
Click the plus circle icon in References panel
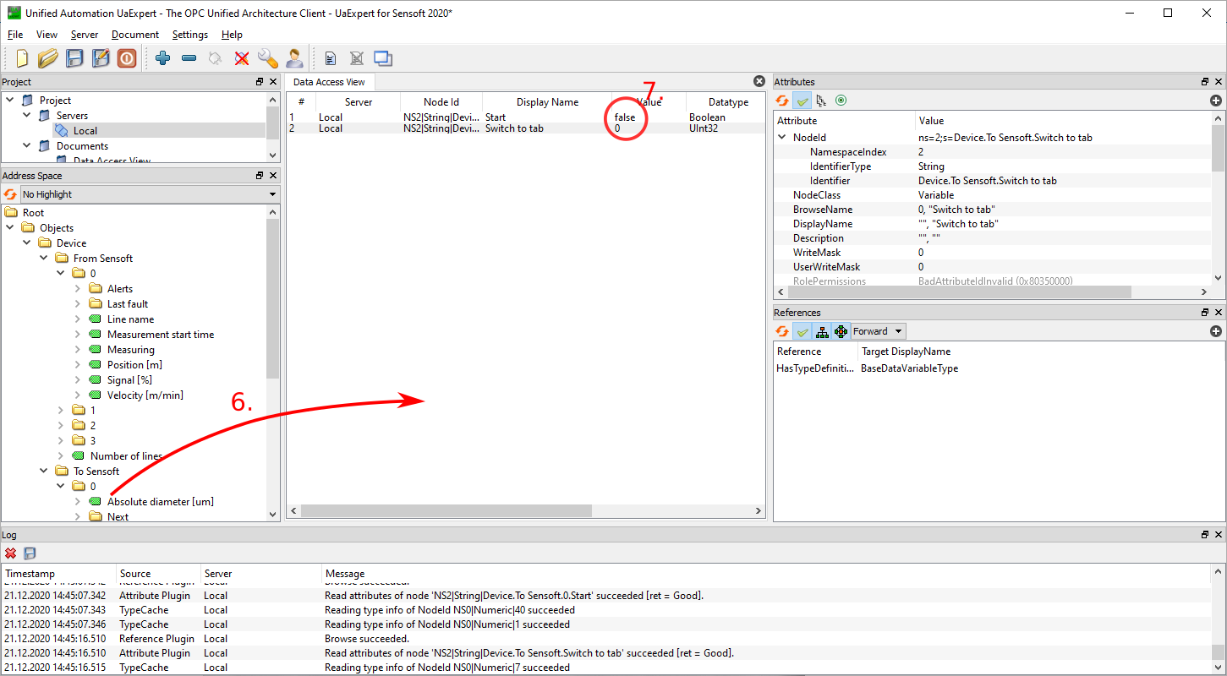[x=1216, y=331]
